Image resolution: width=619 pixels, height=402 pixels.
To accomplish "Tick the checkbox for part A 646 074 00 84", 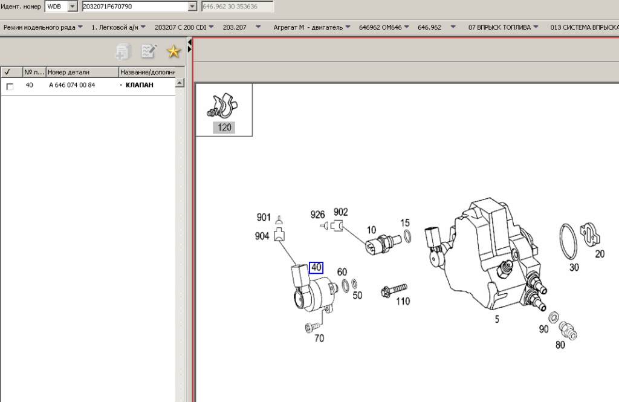I will tap(10, 86).
